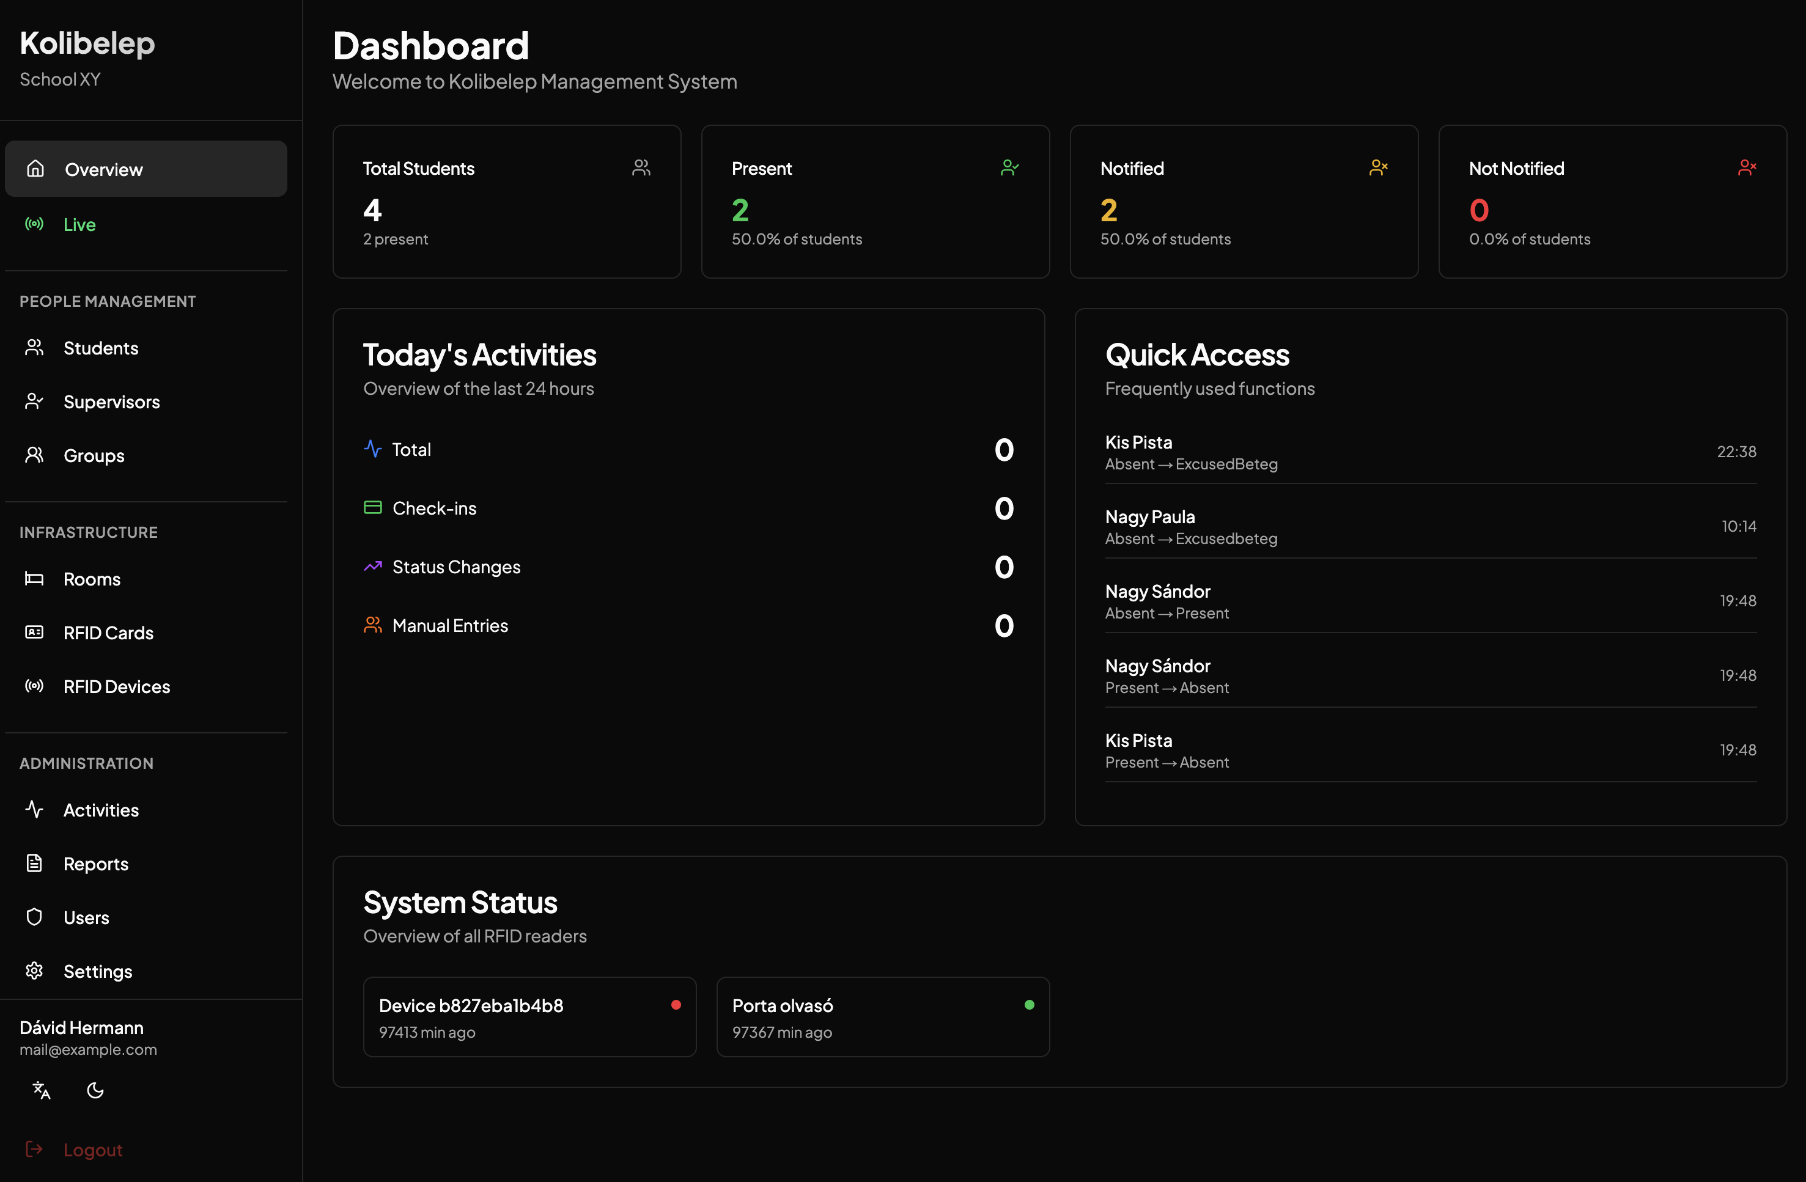The width and height of the screenshot is (1806, 1182).
Task: Open Settings from the sidebar
Action: coord(97,971)
